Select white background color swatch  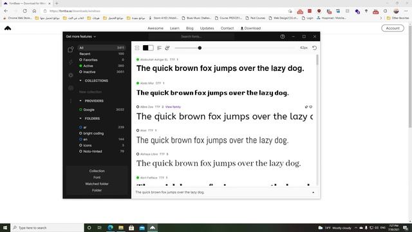tap(151, 48)
